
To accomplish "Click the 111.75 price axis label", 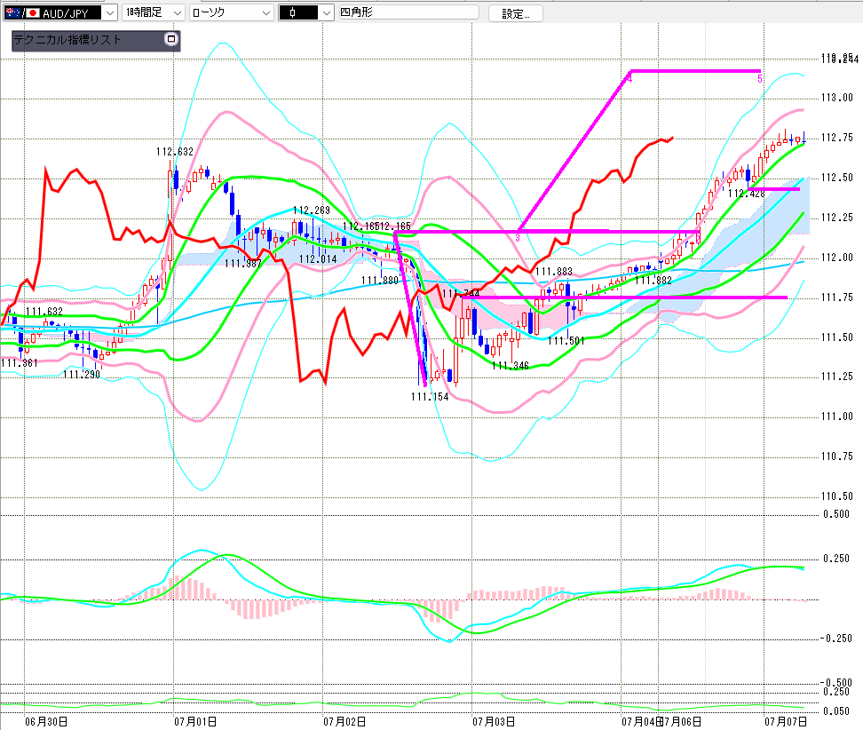I will (x=836, y=298).
